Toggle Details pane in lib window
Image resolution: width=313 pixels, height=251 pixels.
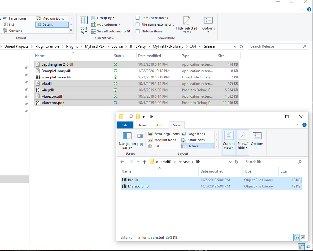(x=140, y=145)
